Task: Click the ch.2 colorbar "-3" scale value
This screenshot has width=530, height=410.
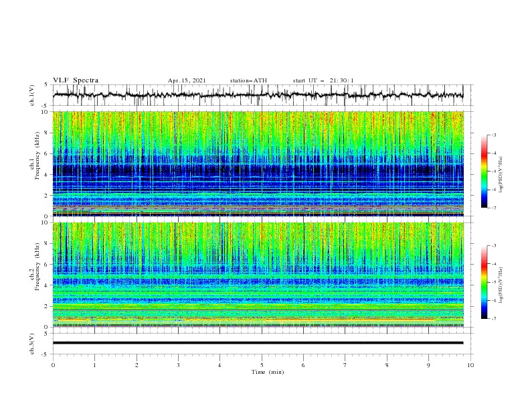Action: [x=494, y=246]
